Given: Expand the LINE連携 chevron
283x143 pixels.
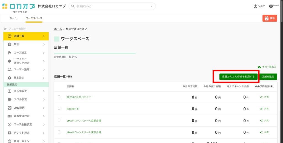Looking at the screenshot, I should pos(44,108).
